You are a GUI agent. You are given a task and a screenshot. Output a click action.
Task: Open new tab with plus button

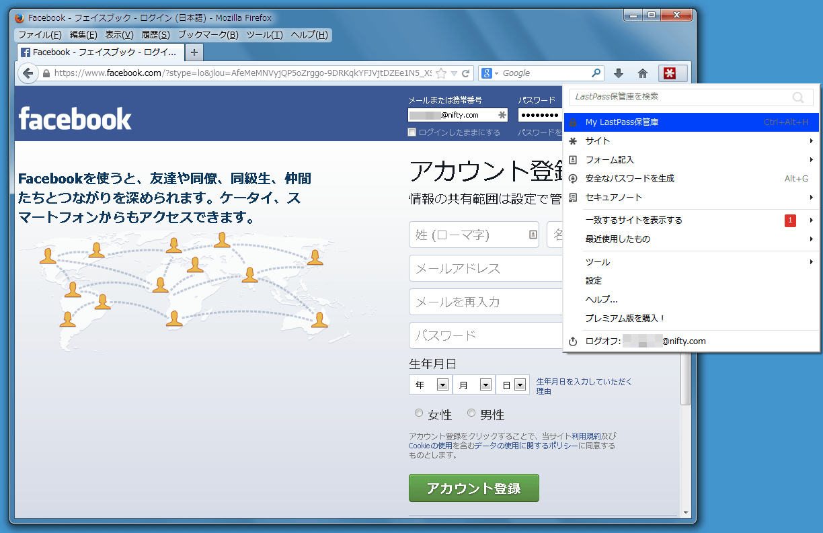(194, 52)
